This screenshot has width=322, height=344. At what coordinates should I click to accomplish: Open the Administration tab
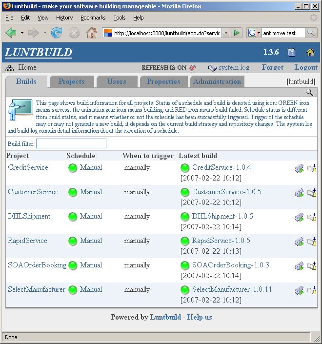coord(217,81)
